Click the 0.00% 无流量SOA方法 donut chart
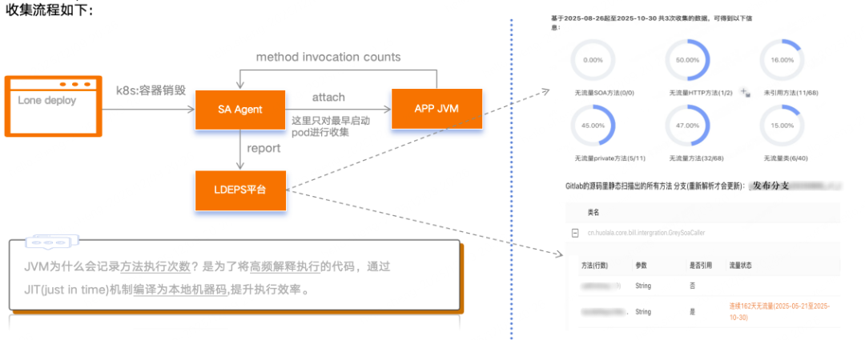865x340 pixels. (592, 60)
